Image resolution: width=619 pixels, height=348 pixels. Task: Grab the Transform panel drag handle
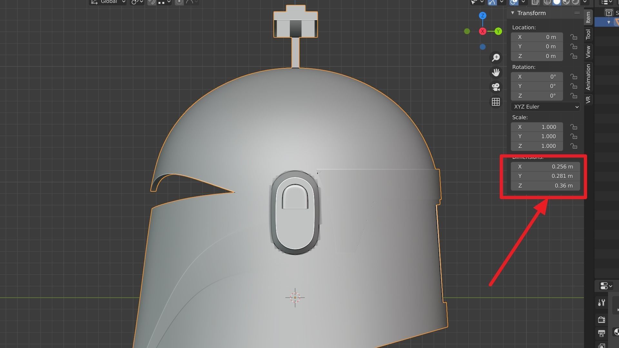click(577, 13)
